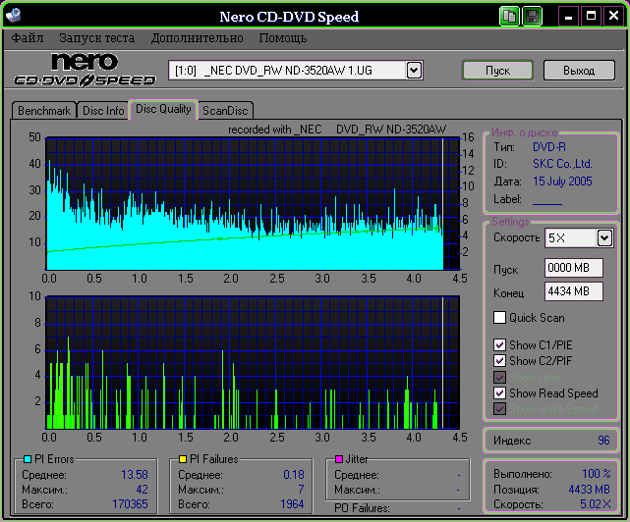The width and height of the screenshot is (630, 522).
Task: Switch to the Disc Info tab
Action: (103, 111)
